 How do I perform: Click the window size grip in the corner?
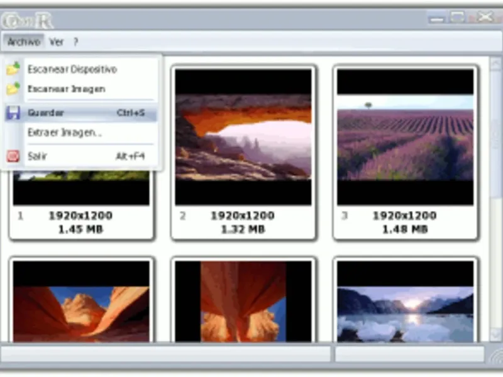495,356
